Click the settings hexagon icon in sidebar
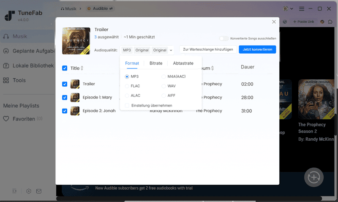Screen dimensions: 338x202 coord(29,191)
